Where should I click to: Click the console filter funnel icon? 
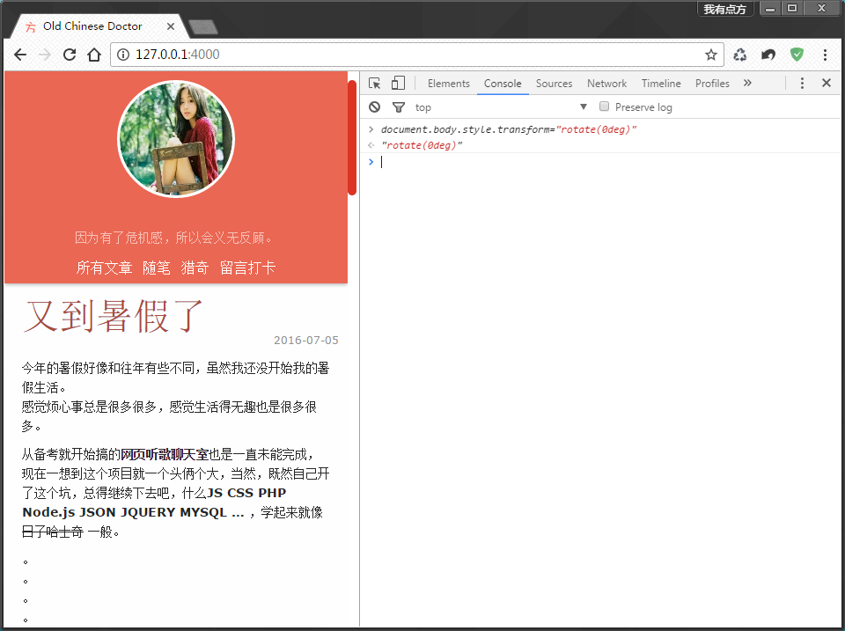click(399, 107)
